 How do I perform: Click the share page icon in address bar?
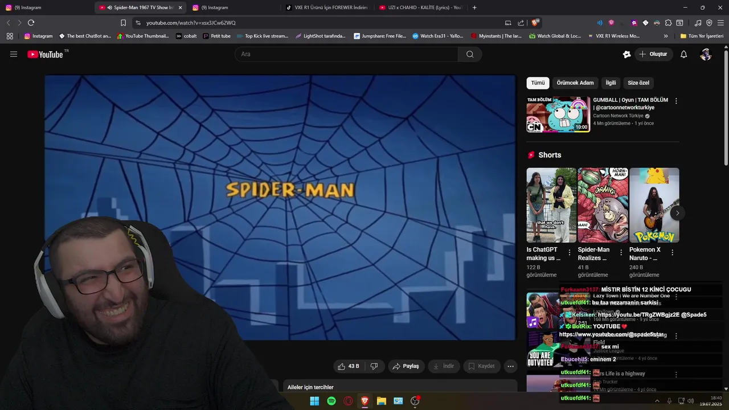click(x=521, y=23)
